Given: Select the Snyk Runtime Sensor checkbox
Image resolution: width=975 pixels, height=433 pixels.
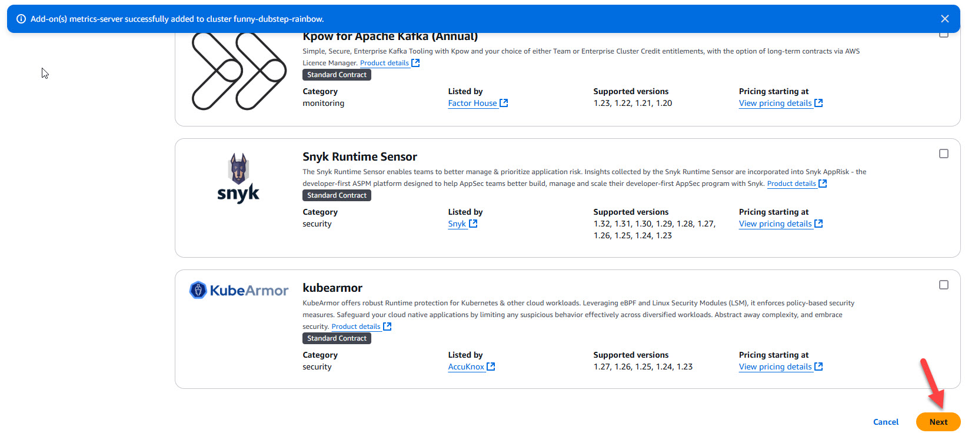Looking at the screenshot, I should coord(944,154).
